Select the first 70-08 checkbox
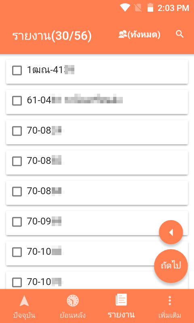The image size is (194, 323). coord(17,131)
